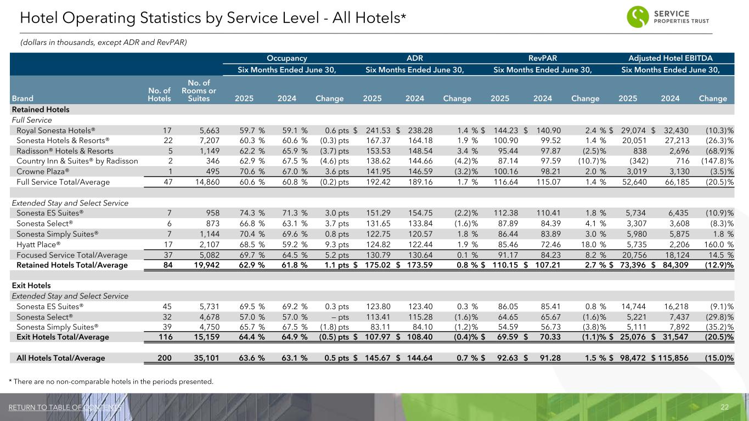Select the Hyatt Place row label

[38, 244]
